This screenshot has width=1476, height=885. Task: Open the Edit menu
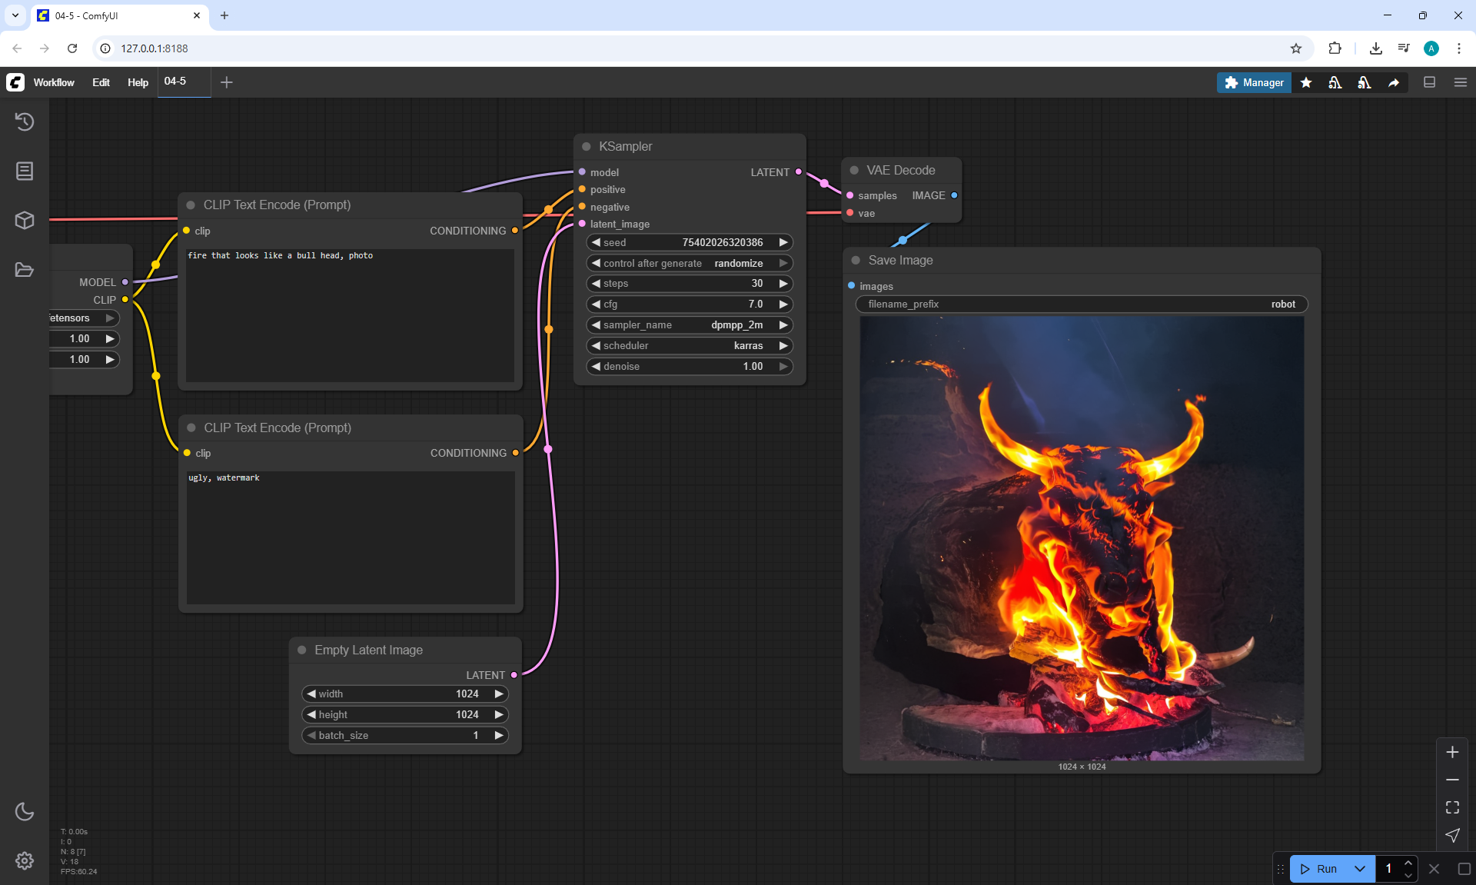pyautogui.click(x=101, y=82)
